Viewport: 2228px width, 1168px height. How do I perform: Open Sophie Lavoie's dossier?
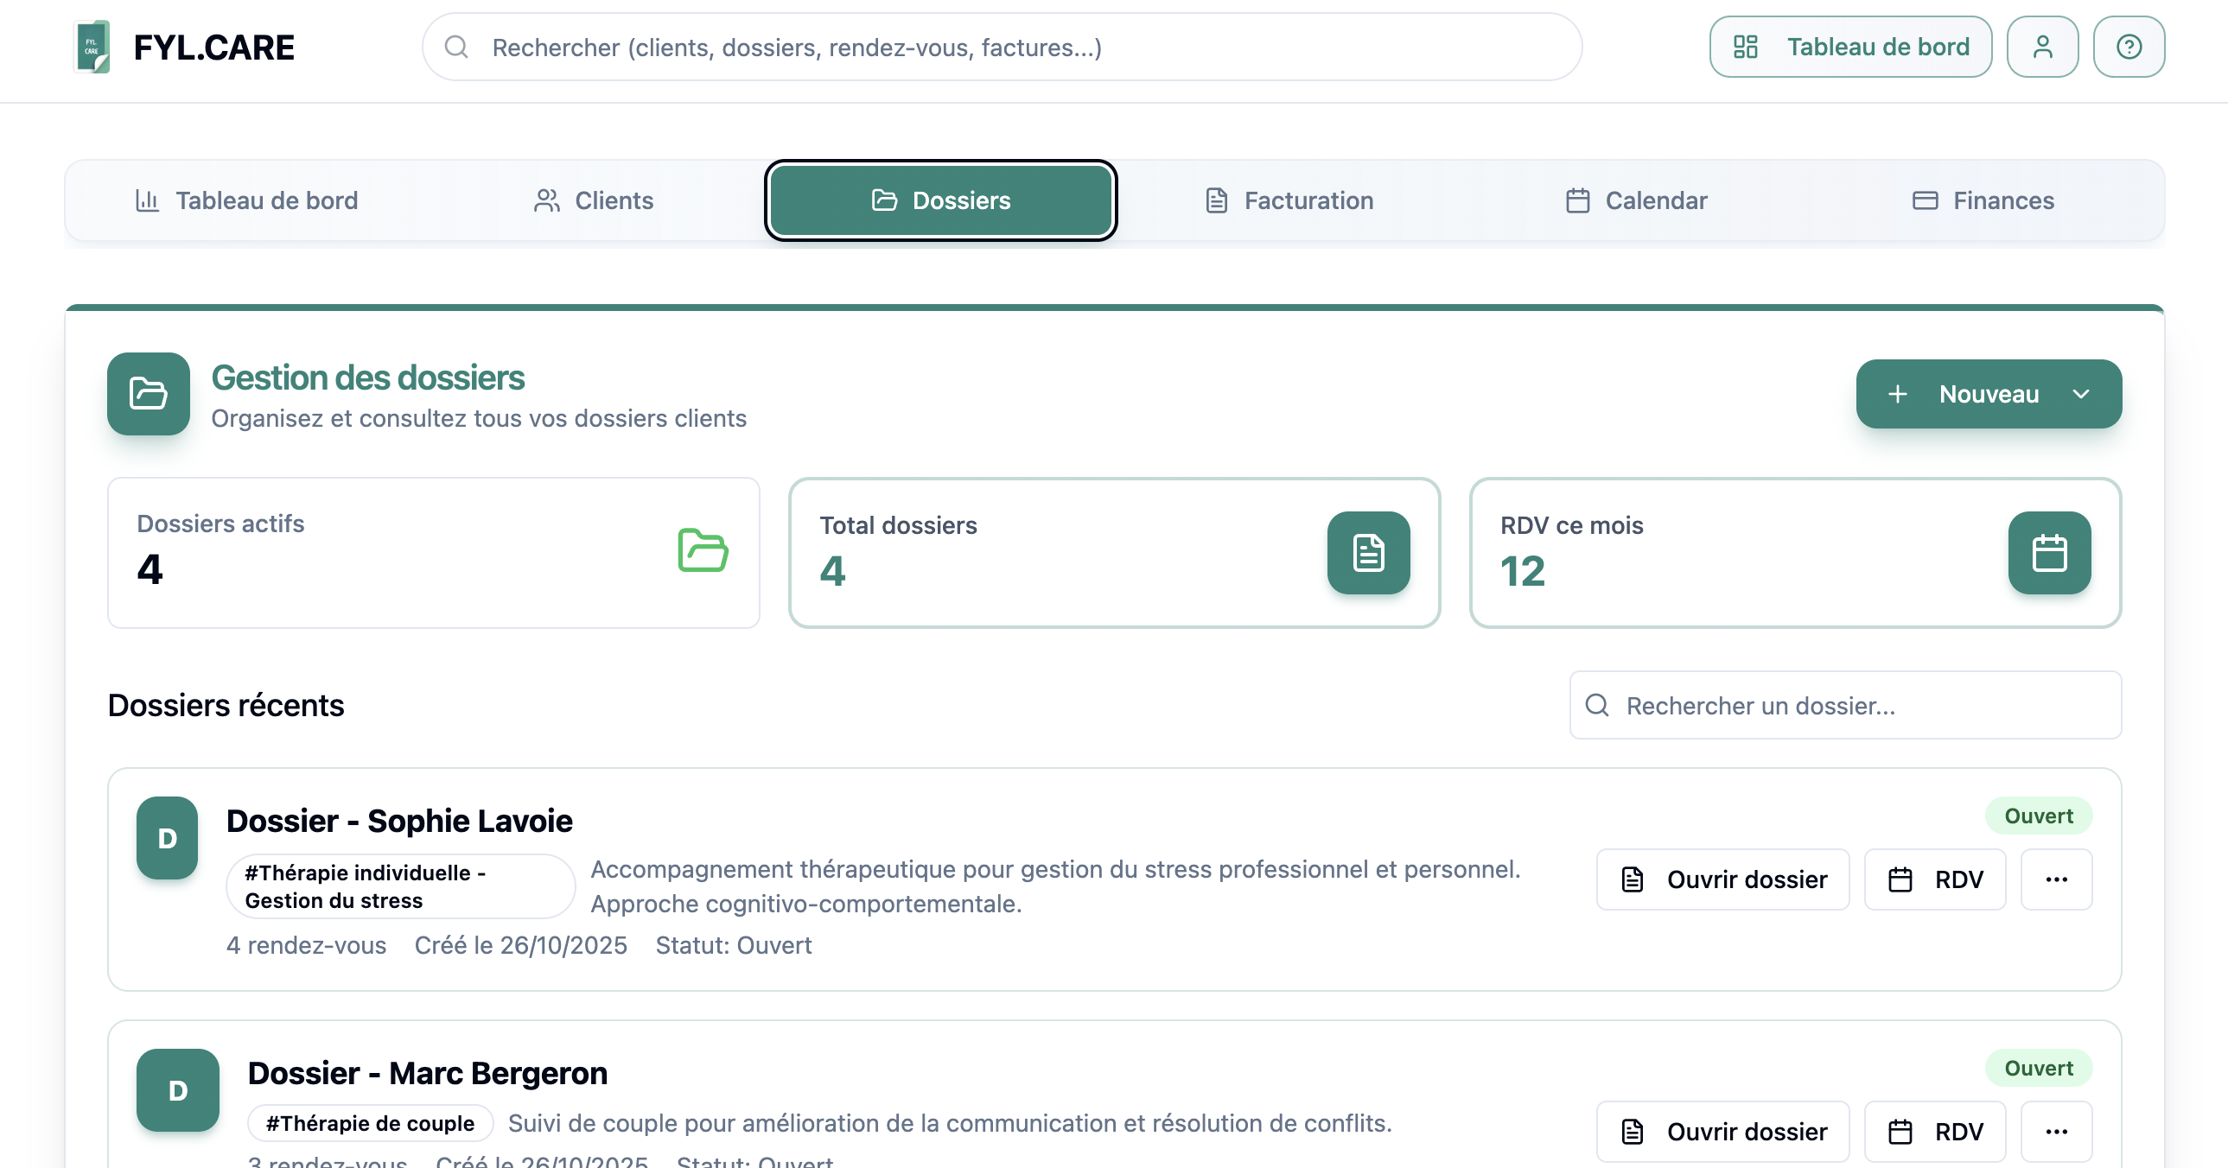pos(1722,879)
